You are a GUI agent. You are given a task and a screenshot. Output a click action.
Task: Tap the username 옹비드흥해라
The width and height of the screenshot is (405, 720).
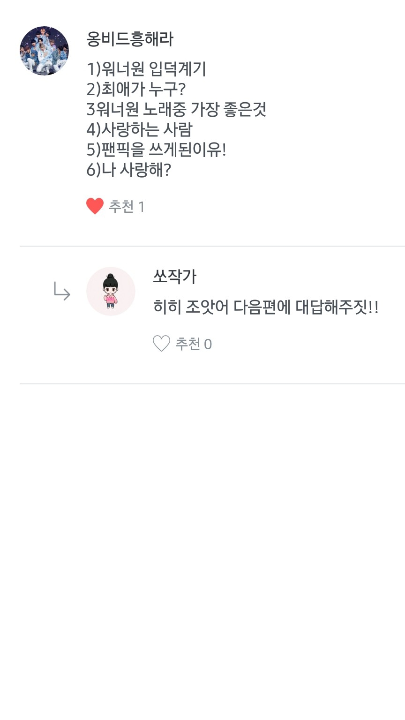[130, 39]
